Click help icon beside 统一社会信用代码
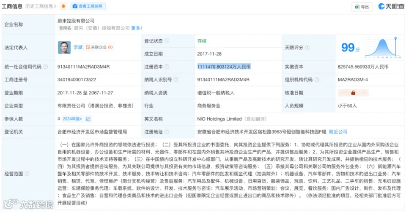406x212 pixels. pyautogui.click(x=46, y=67)
